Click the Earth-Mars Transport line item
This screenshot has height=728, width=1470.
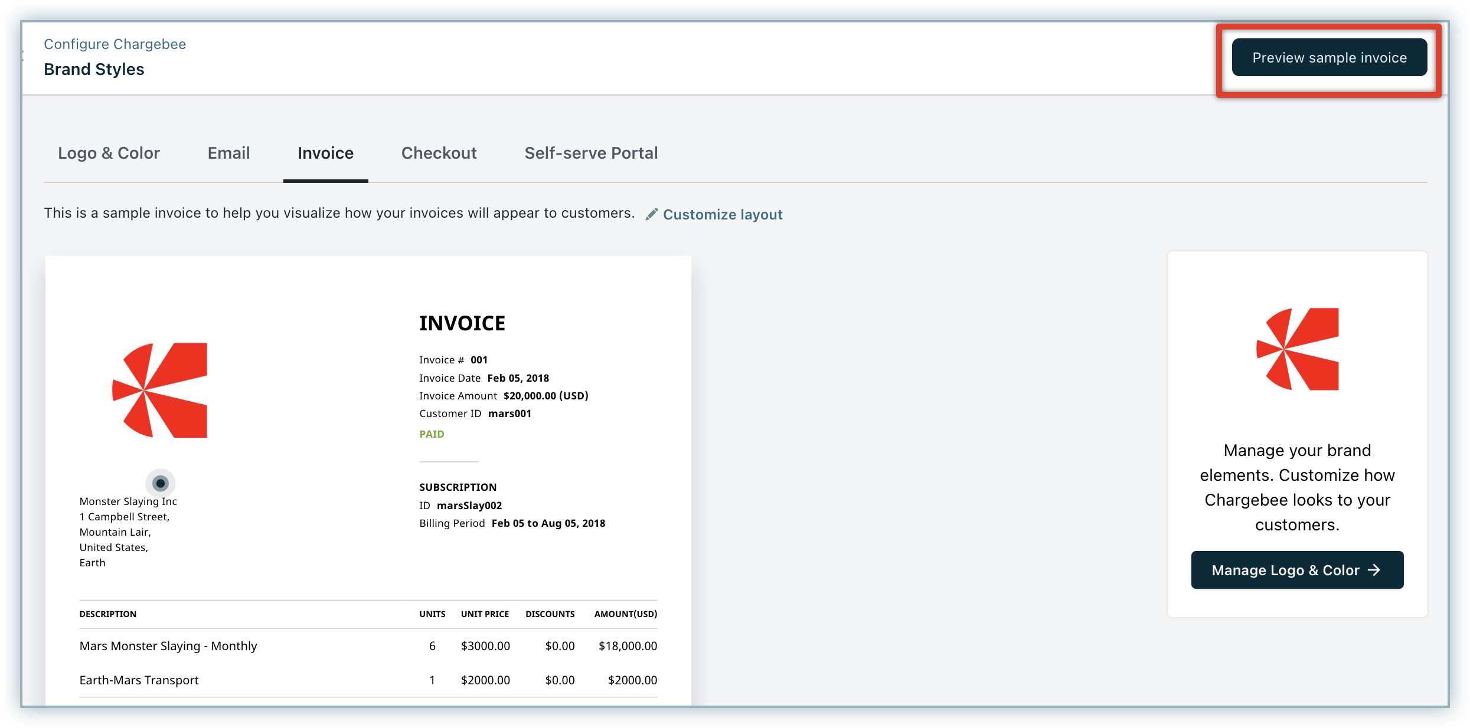[139, 680]
